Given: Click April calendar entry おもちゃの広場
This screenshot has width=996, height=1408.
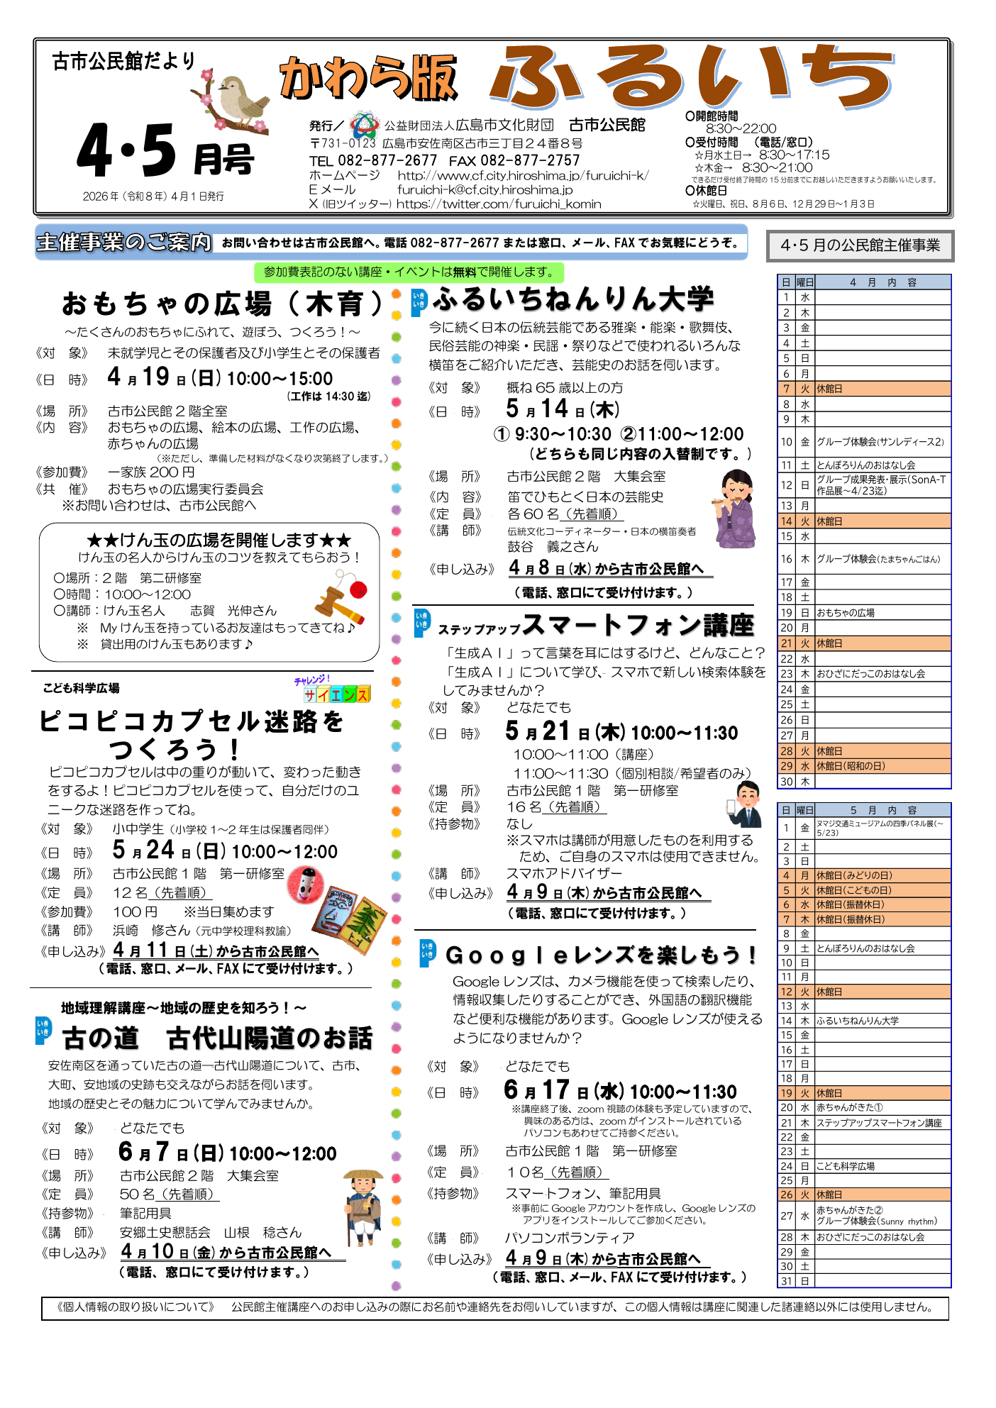Looking at the screenshot, I should (x=882, y=612).
